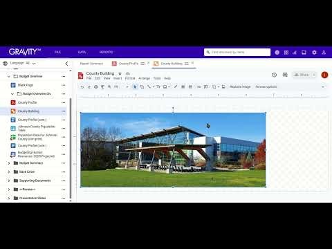This screenshot has width=332, height=249.
Task: Open Population Data For Johnson County item
Action: pos(37,137)
